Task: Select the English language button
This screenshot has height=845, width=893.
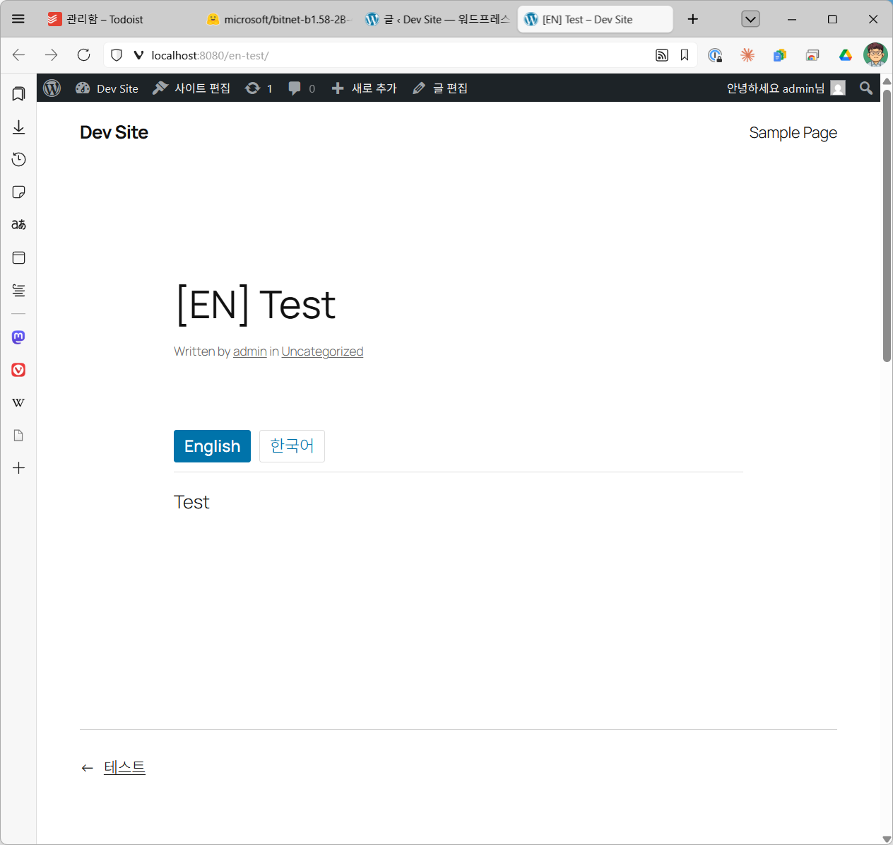Action: 212,446
